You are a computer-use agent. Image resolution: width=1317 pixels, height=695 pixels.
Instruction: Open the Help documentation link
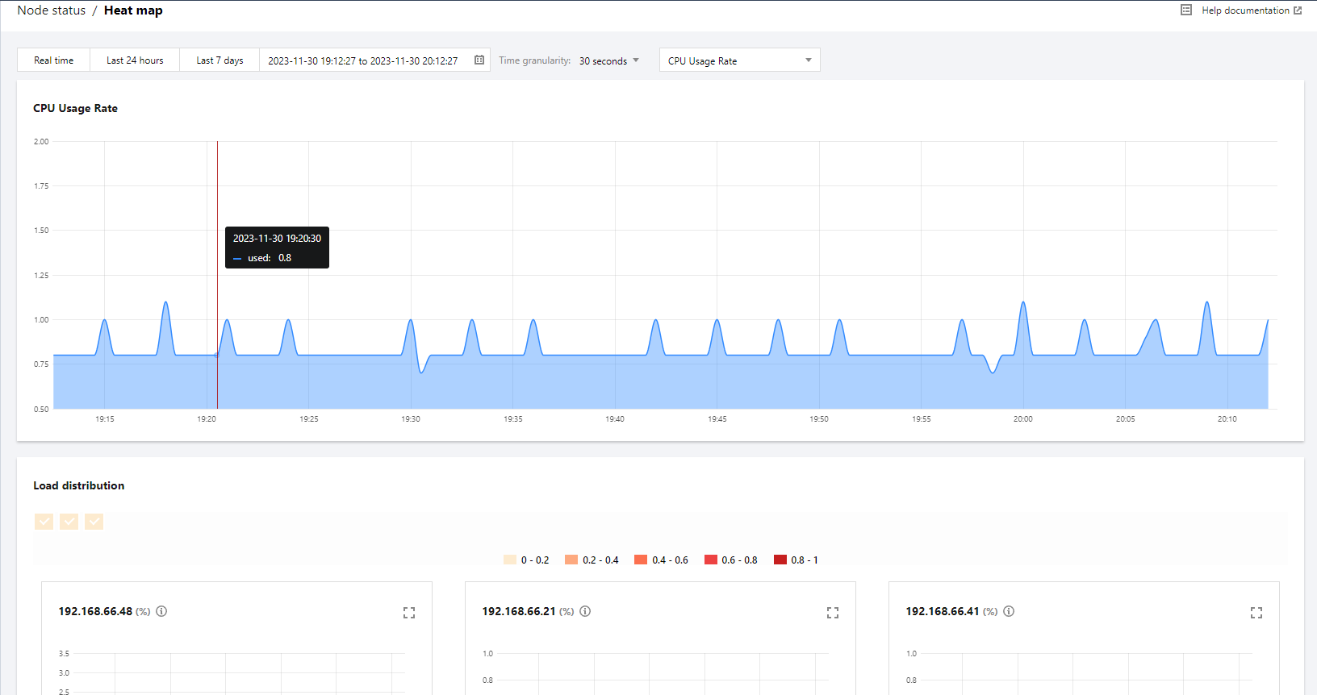[1245, 10]
